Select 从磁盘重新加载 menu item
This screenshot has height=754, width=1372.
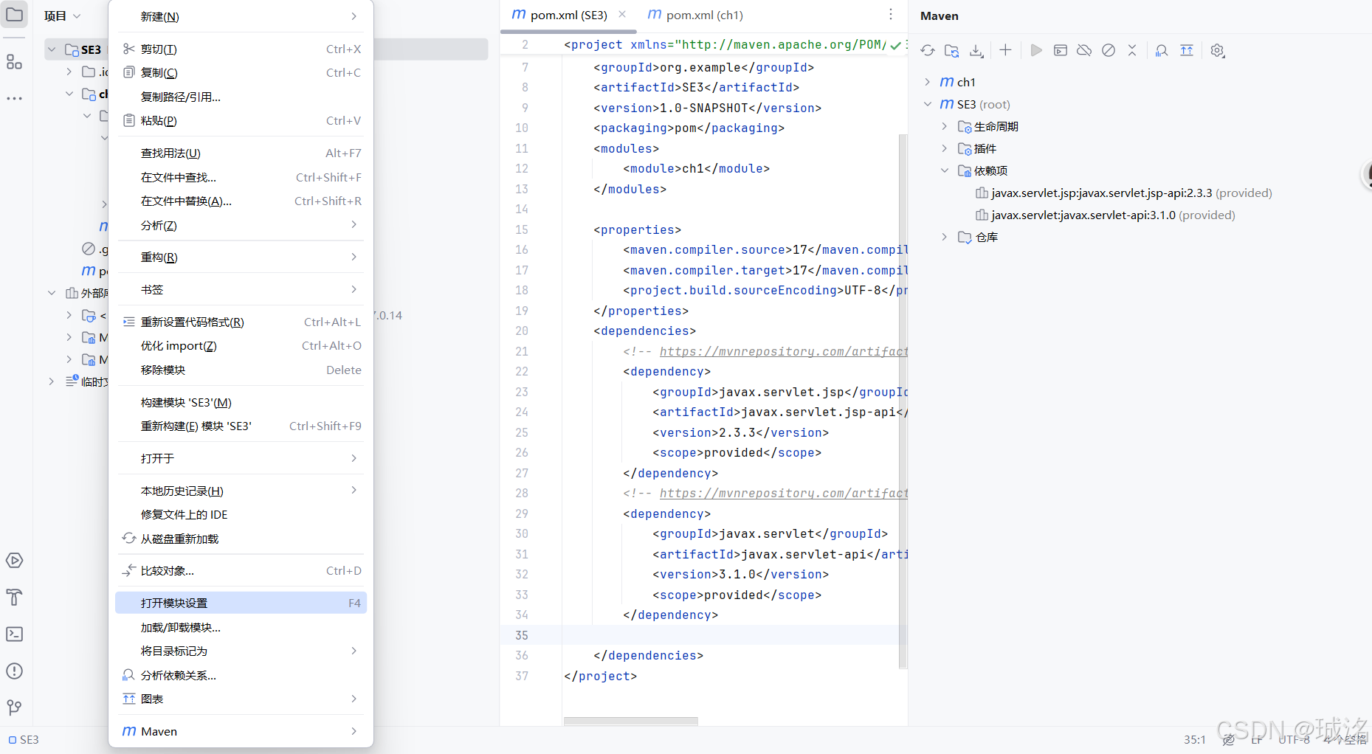pyautogui.click(x=241, y=539)
